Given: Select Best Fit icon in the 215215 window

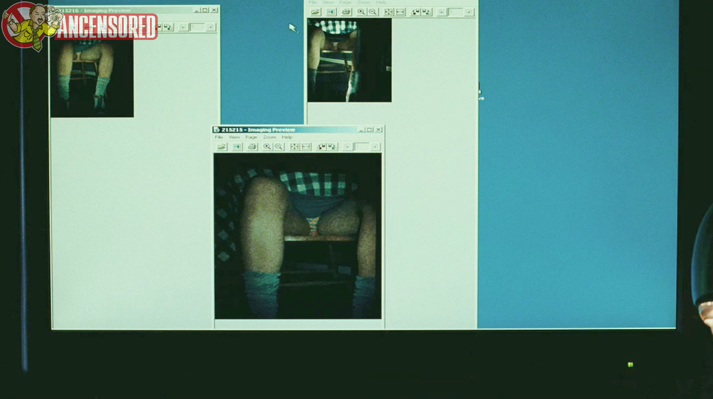Looking at the screenshot, I should [x=294, y=147].
